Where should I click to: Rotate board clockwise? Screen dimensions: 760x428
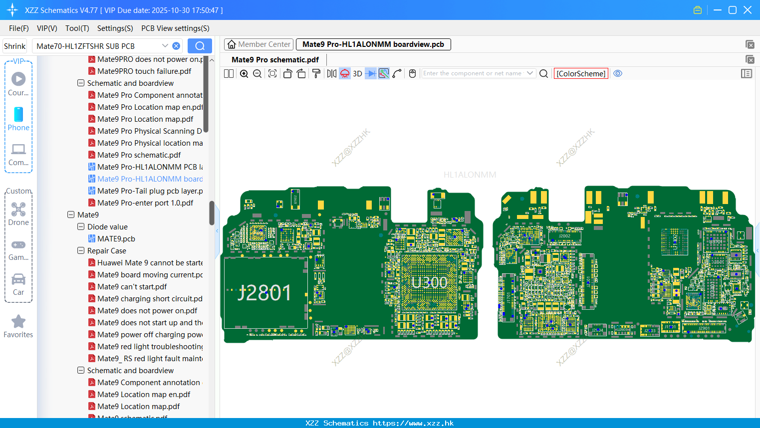tap(301, 73)
